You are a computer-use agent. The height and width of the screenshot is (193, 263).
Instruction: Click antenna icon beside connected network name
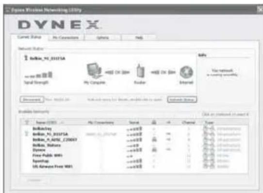click(x=26, y=58)
